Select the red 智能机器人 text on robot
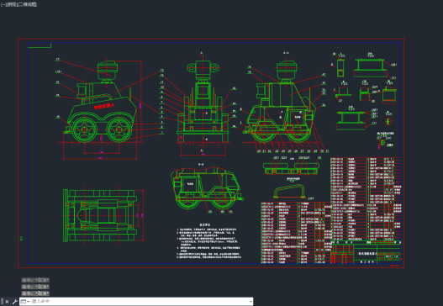 pyautogui.click(x=104, y=106)
